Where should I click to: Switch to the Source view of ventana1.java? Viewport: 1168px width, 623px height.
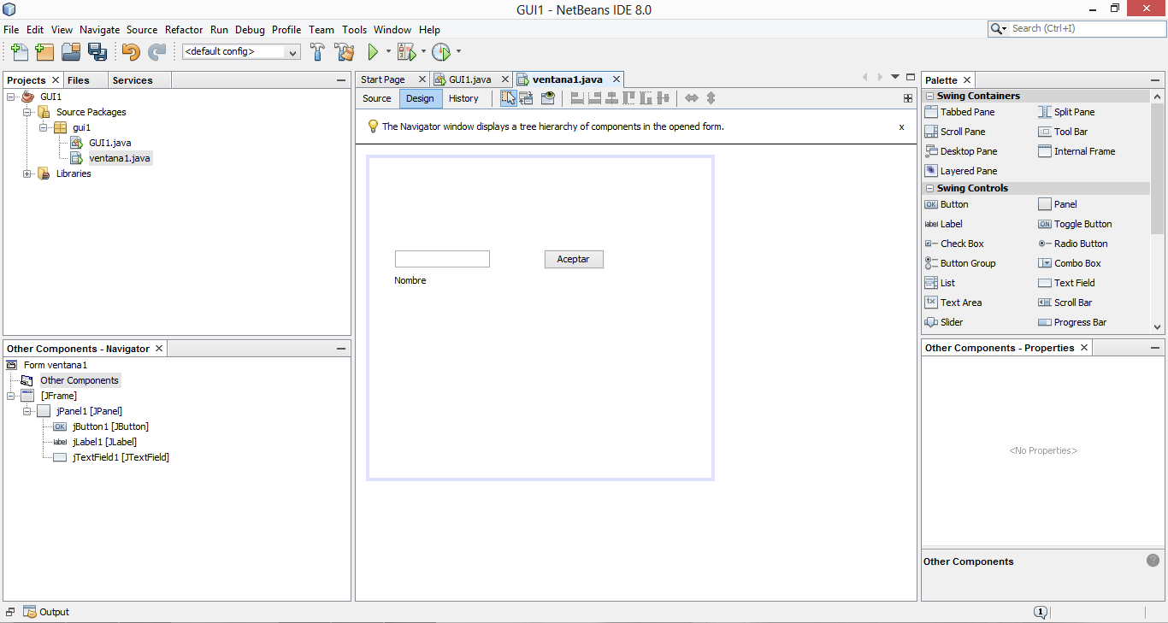(376, 98)
